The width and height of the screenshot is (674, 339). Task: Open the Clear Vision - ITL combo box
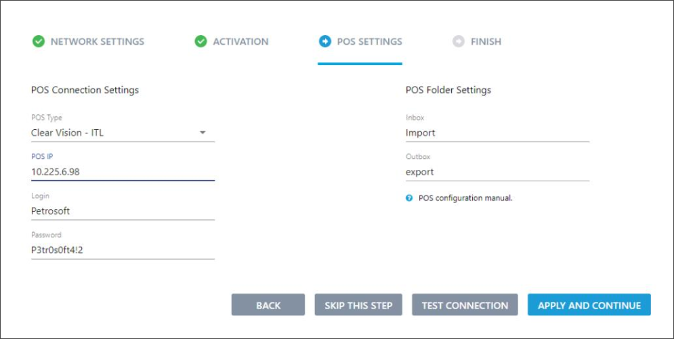(123, 133)
